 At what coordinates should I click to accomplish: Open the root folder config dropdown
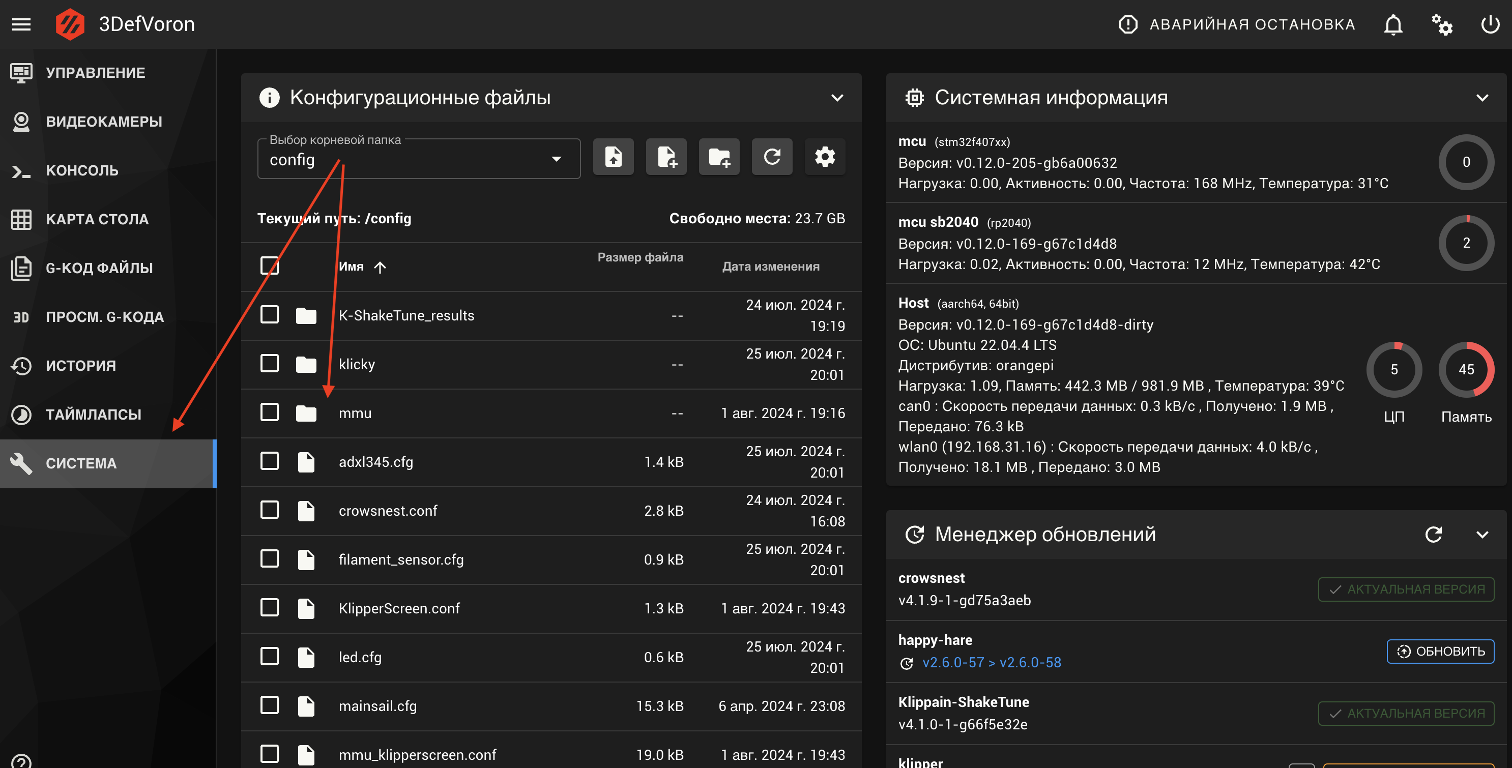pos(419,159)
